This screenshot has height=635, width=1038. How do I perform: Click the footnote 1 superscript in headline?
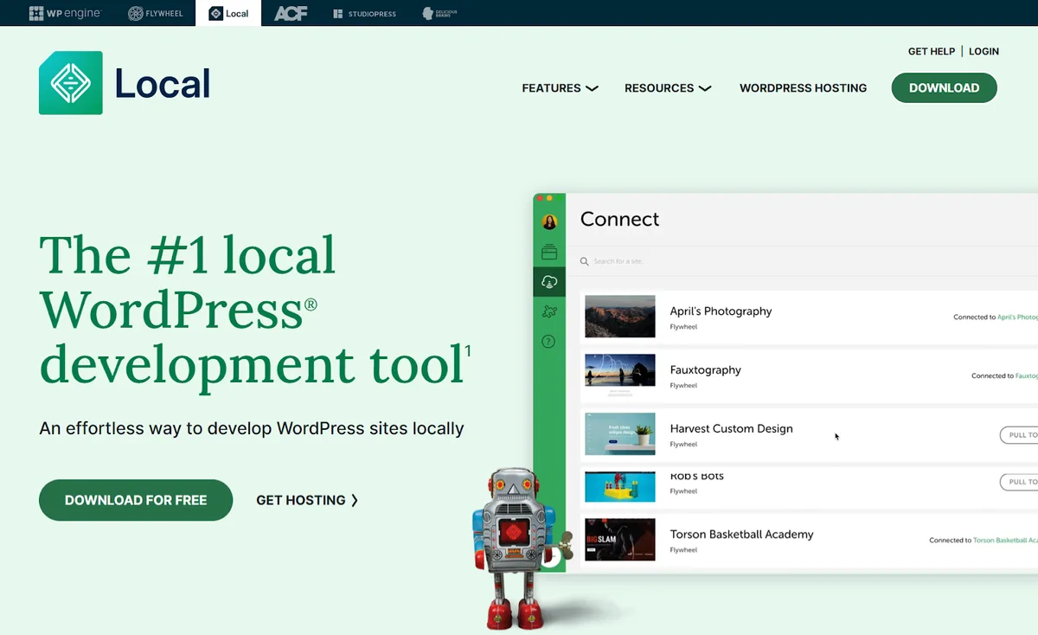468,351
